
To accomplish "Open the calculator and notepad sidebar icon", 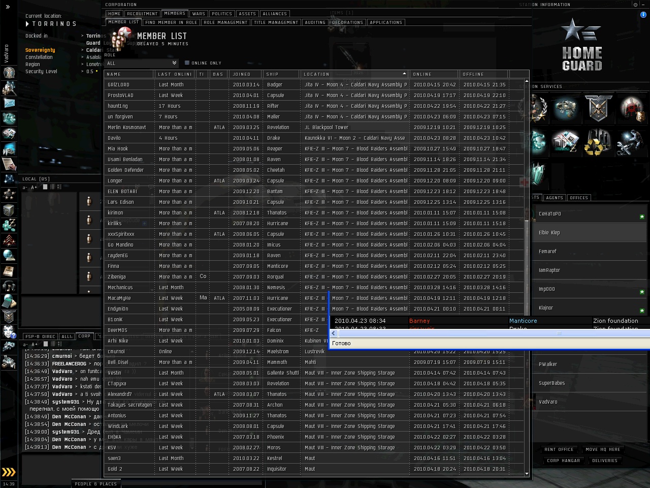I will tap(9, 301).
